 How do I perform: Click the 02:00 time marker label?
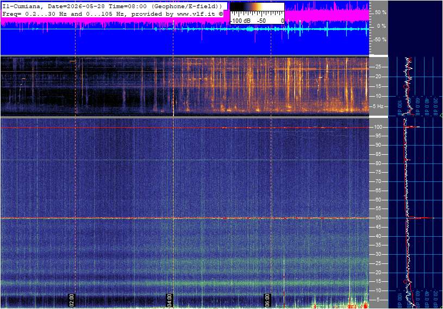72,300
